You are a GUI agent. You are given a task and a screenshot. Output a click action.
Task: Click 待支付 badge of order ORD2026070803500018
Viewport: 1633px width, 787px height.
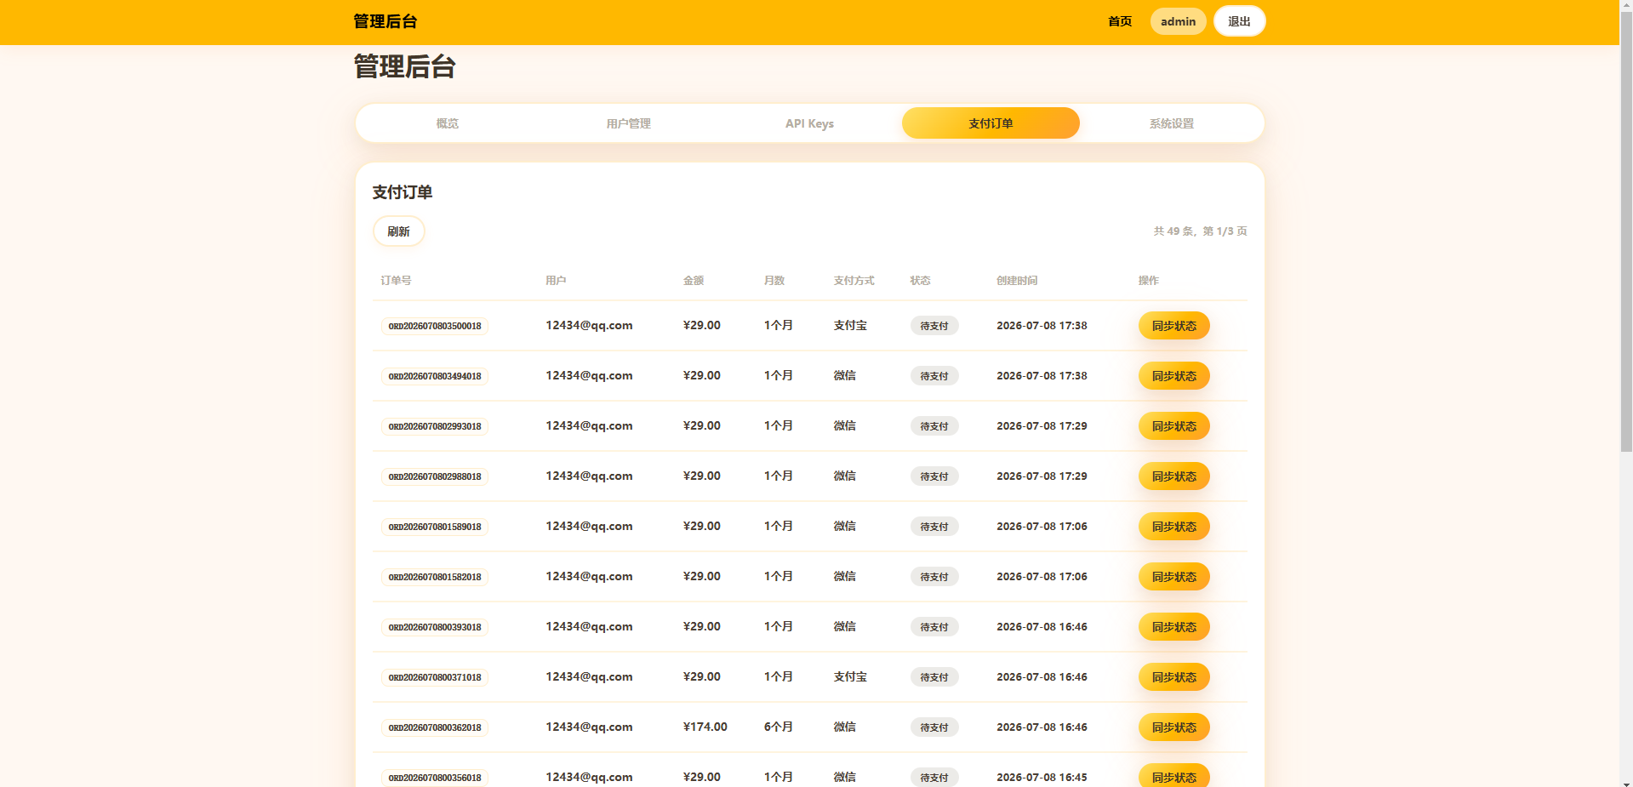[934, 326]
